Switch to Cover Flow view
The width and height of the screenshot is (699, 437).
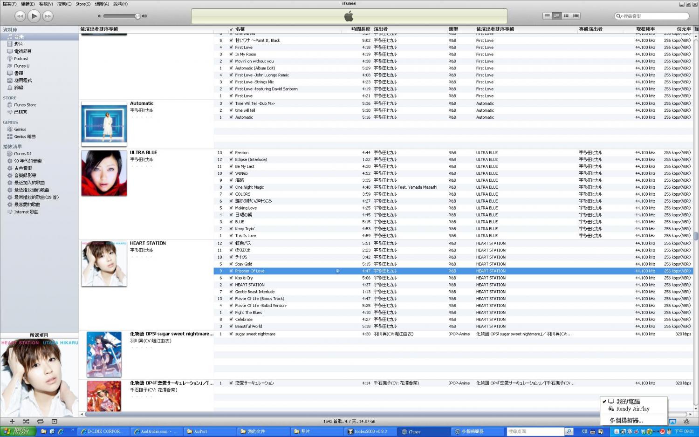576,16
